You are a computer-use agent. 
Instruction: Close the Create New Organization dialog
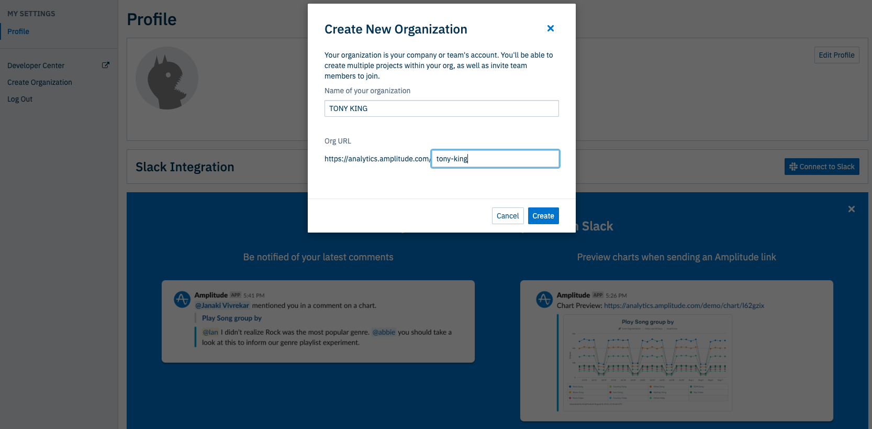pos(550,28)
